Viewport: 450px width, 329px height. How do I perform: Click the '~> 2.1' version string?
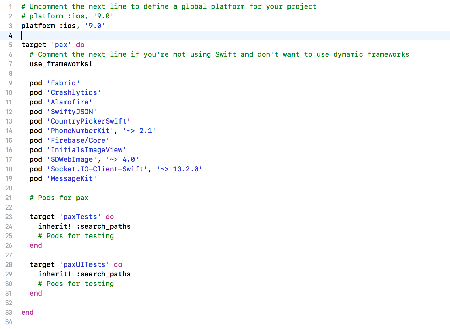pos(139,131)
